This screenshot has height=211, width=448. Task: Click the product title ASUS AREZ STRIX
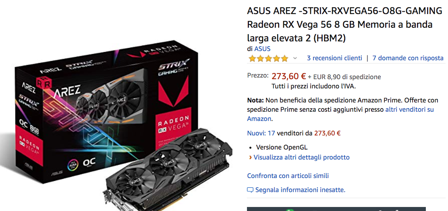coord(344,25)
